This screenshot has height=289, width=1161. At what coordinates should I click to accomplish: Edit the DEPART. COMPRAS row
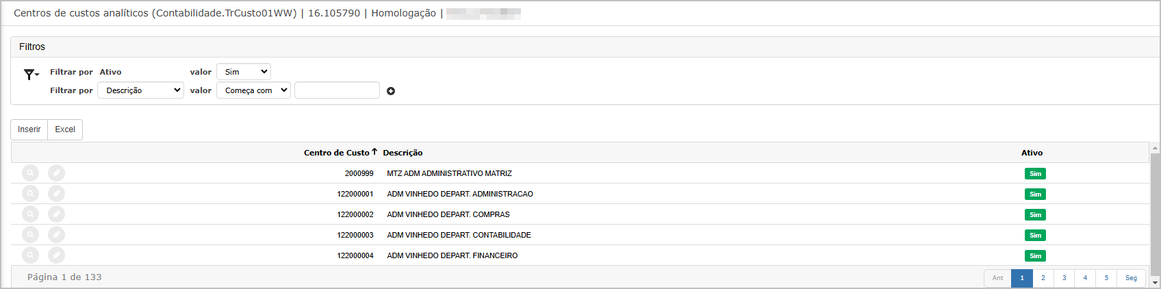click(56, 214)
